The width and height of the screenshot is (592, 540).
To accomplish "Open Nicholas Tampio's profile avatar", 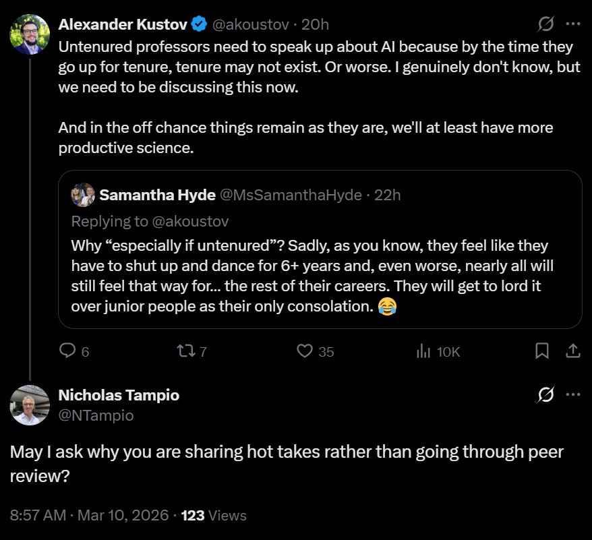I will point(30,405).
